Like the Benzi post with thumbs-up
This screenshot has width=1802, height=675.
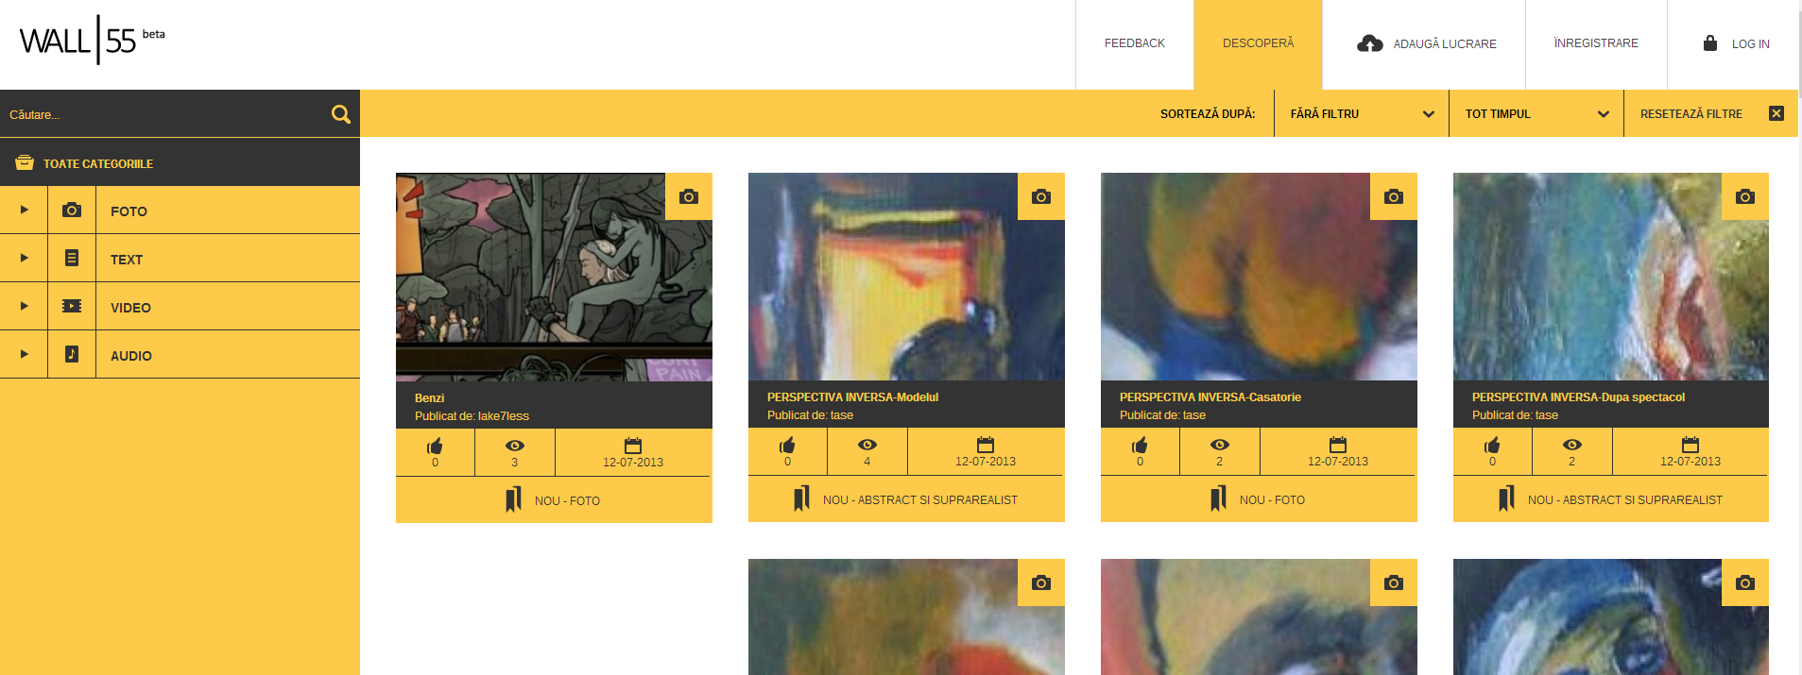pyautogui.click(x=435, y=447)
